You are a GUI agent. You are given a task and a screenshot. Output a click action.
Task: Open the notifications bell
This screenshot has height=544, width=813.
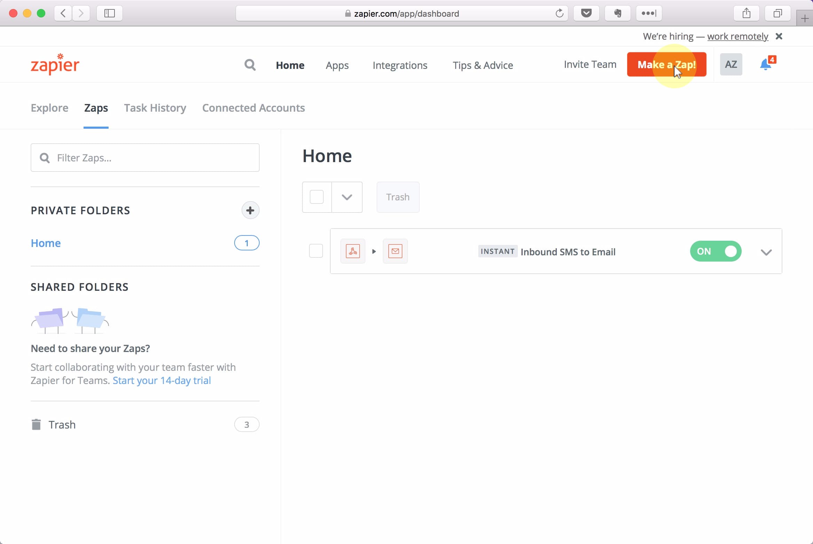pos(766,64)
